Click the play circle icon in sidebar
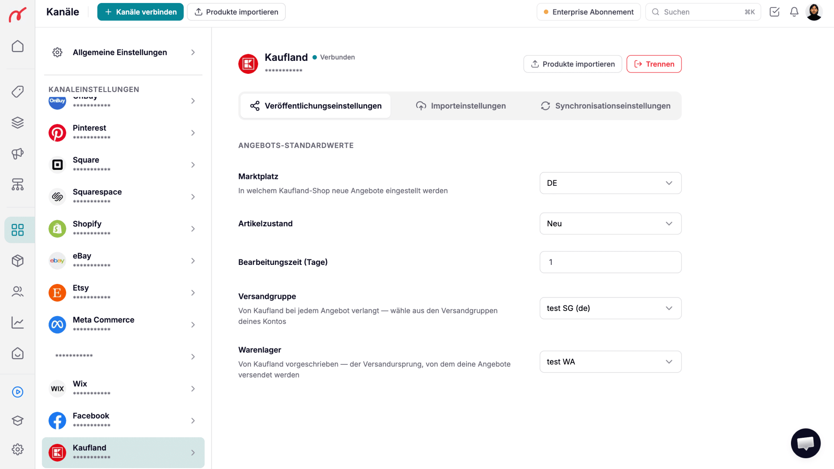 click(17, 392)
